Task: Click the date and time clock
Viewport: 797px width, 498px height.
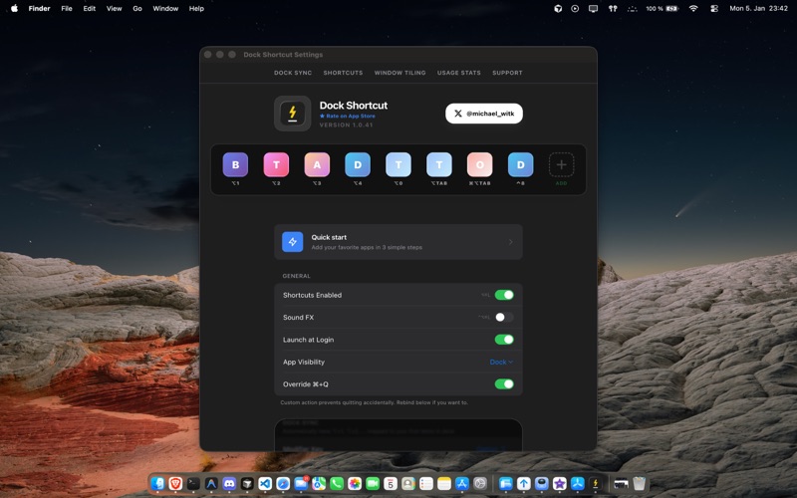Action: point(758,8)
